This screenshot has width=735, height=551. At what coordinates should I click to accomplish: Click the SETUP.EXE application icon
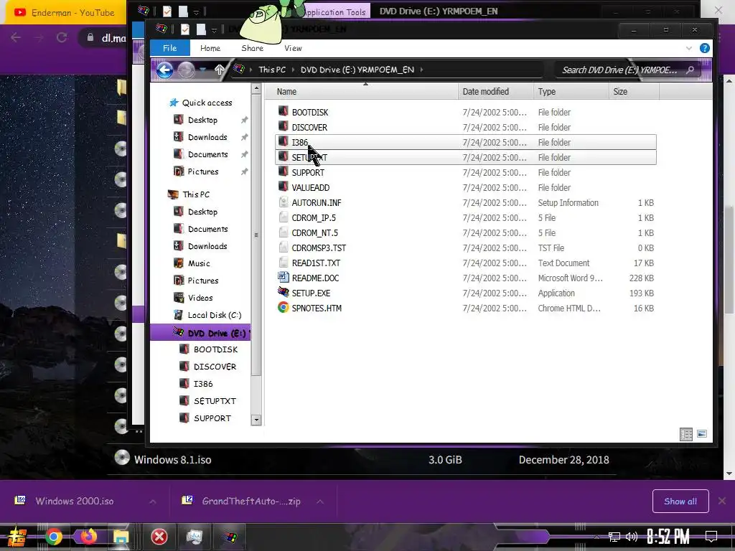click(283, 293)
